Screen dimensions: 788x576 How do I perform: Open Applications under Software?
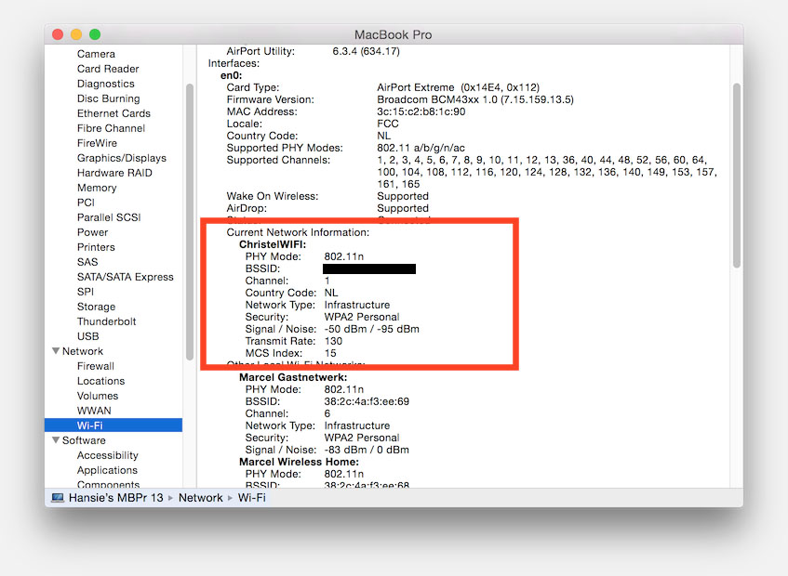click(107, 470)
